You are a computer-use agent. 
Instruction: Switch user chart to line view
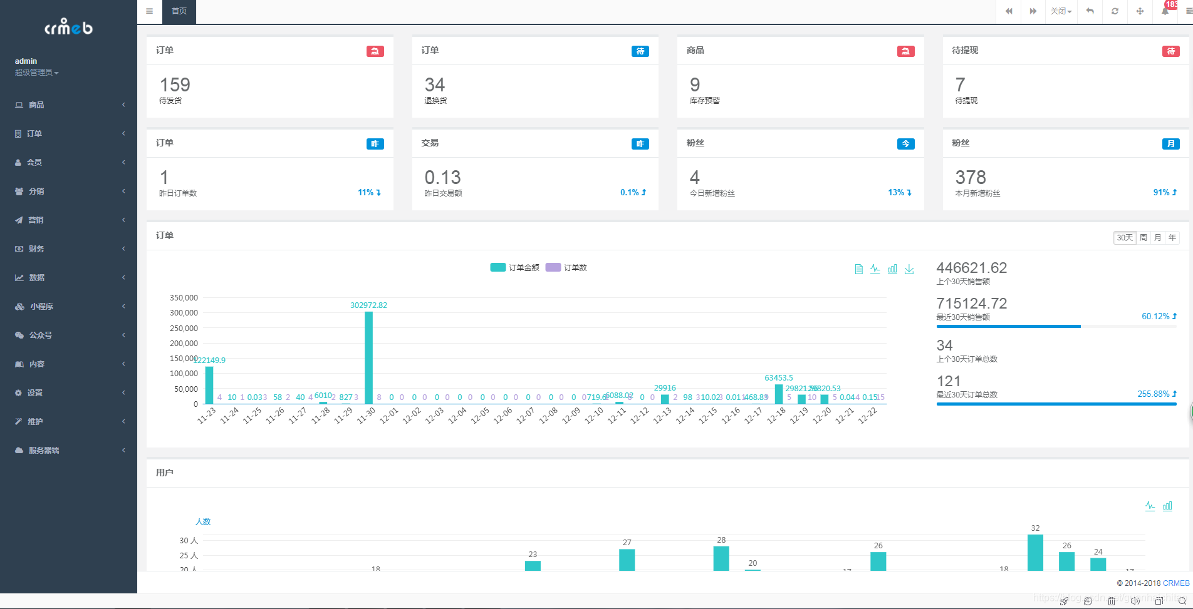(x=1150, y=506)
